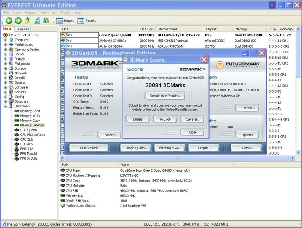Open the View menu
Viewport: 302px width, 228px height.
pyautogui.click(x=17, y=12)
